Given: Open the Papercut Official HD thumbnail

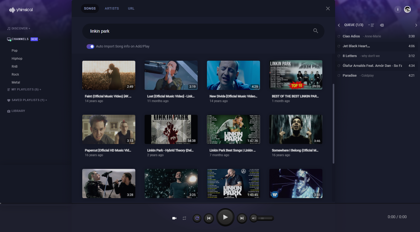Looking at the screenshot, I should point(109,129).
